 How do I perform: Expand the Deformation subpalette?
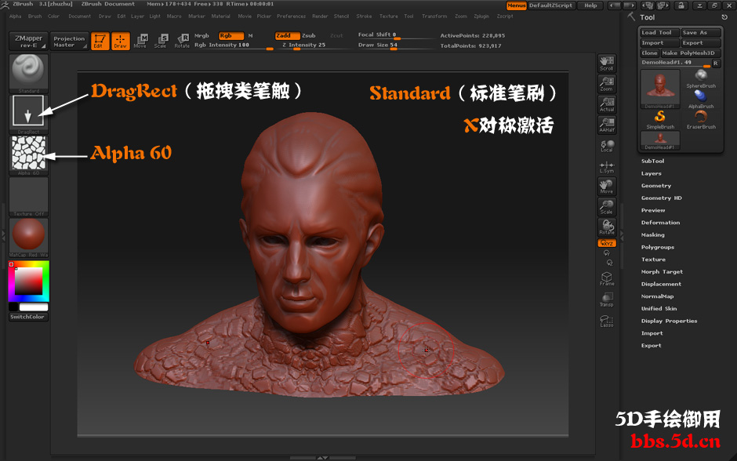[660, 223]
